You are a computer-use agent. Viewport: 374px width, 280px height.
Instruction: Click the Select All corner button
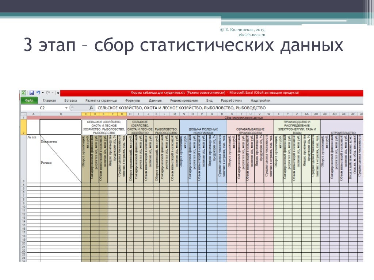(23, 114)
